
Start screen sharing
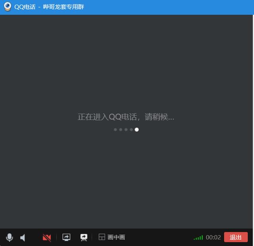(66, 237)
